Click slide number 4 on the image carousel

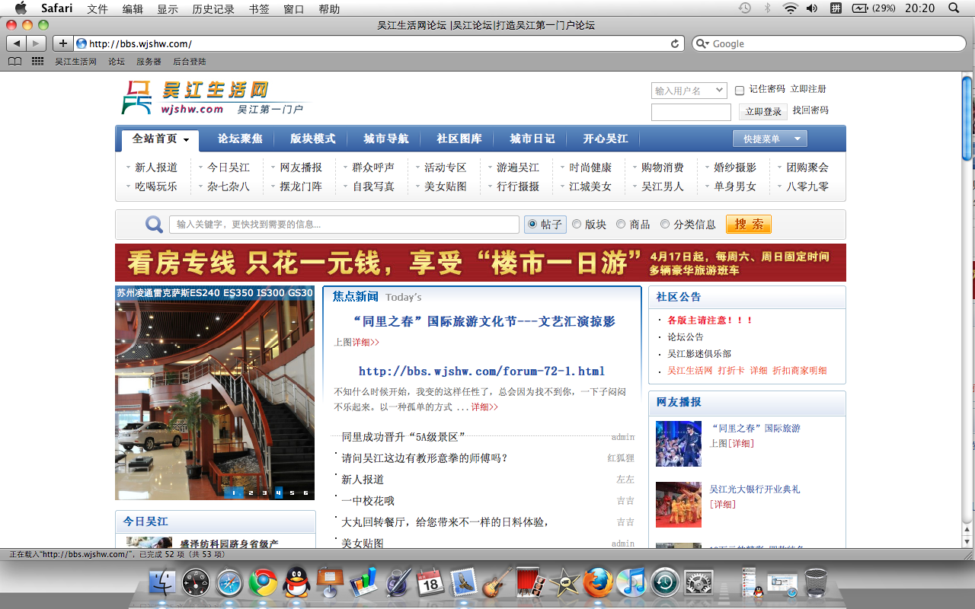tap(279, 493)
